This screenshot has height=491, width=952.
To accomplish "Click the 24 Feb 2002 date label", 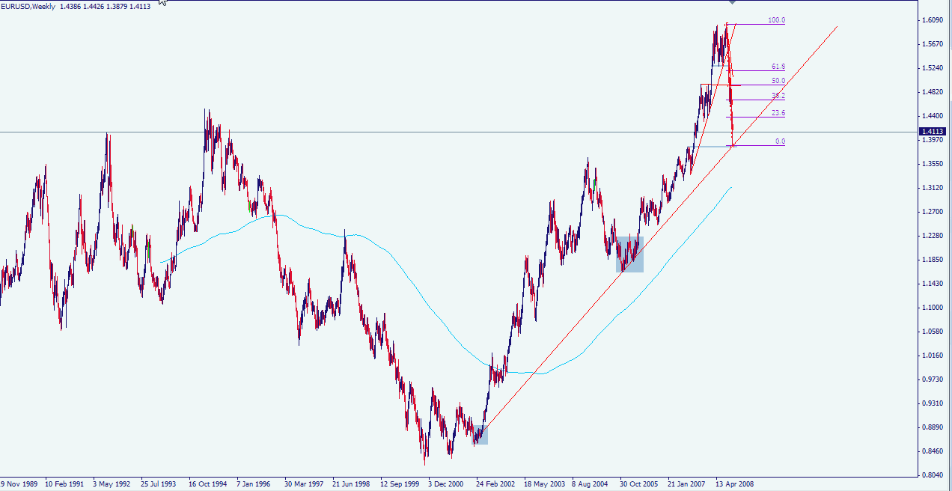I will pyautogui.click(x=495, y=484).
